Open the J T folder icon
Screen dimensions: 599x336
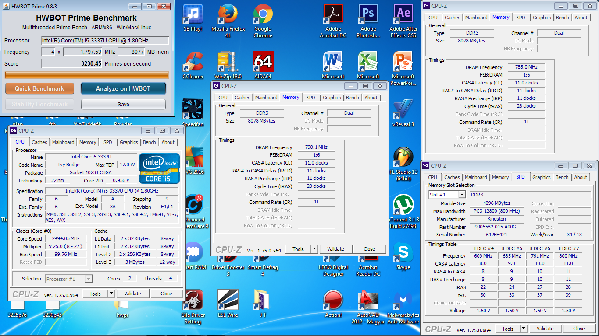(263, 303)
